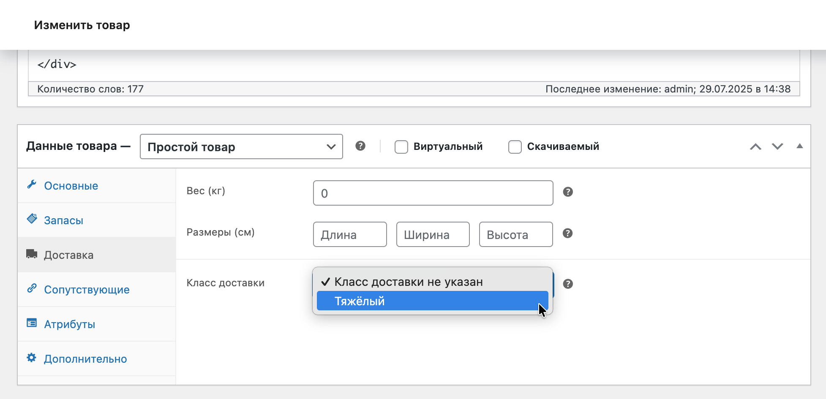Collapse the Данные товара panel triangle
The image size is (826, 399).
(x=799, y=146)
